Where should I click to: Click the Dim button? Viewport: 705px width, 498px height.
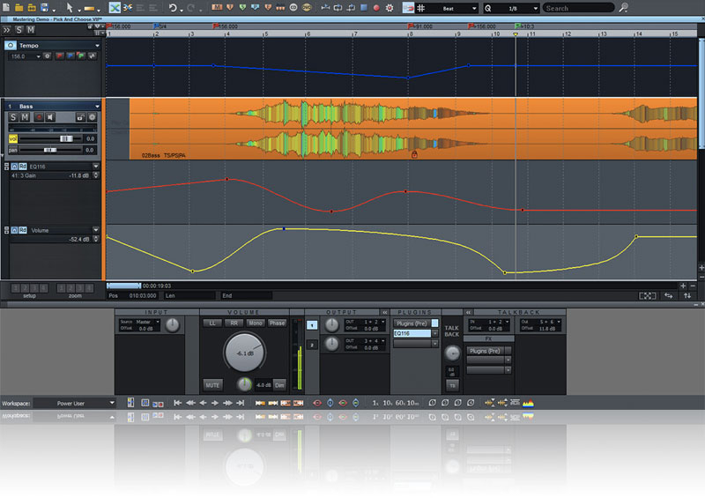[278, 385]
